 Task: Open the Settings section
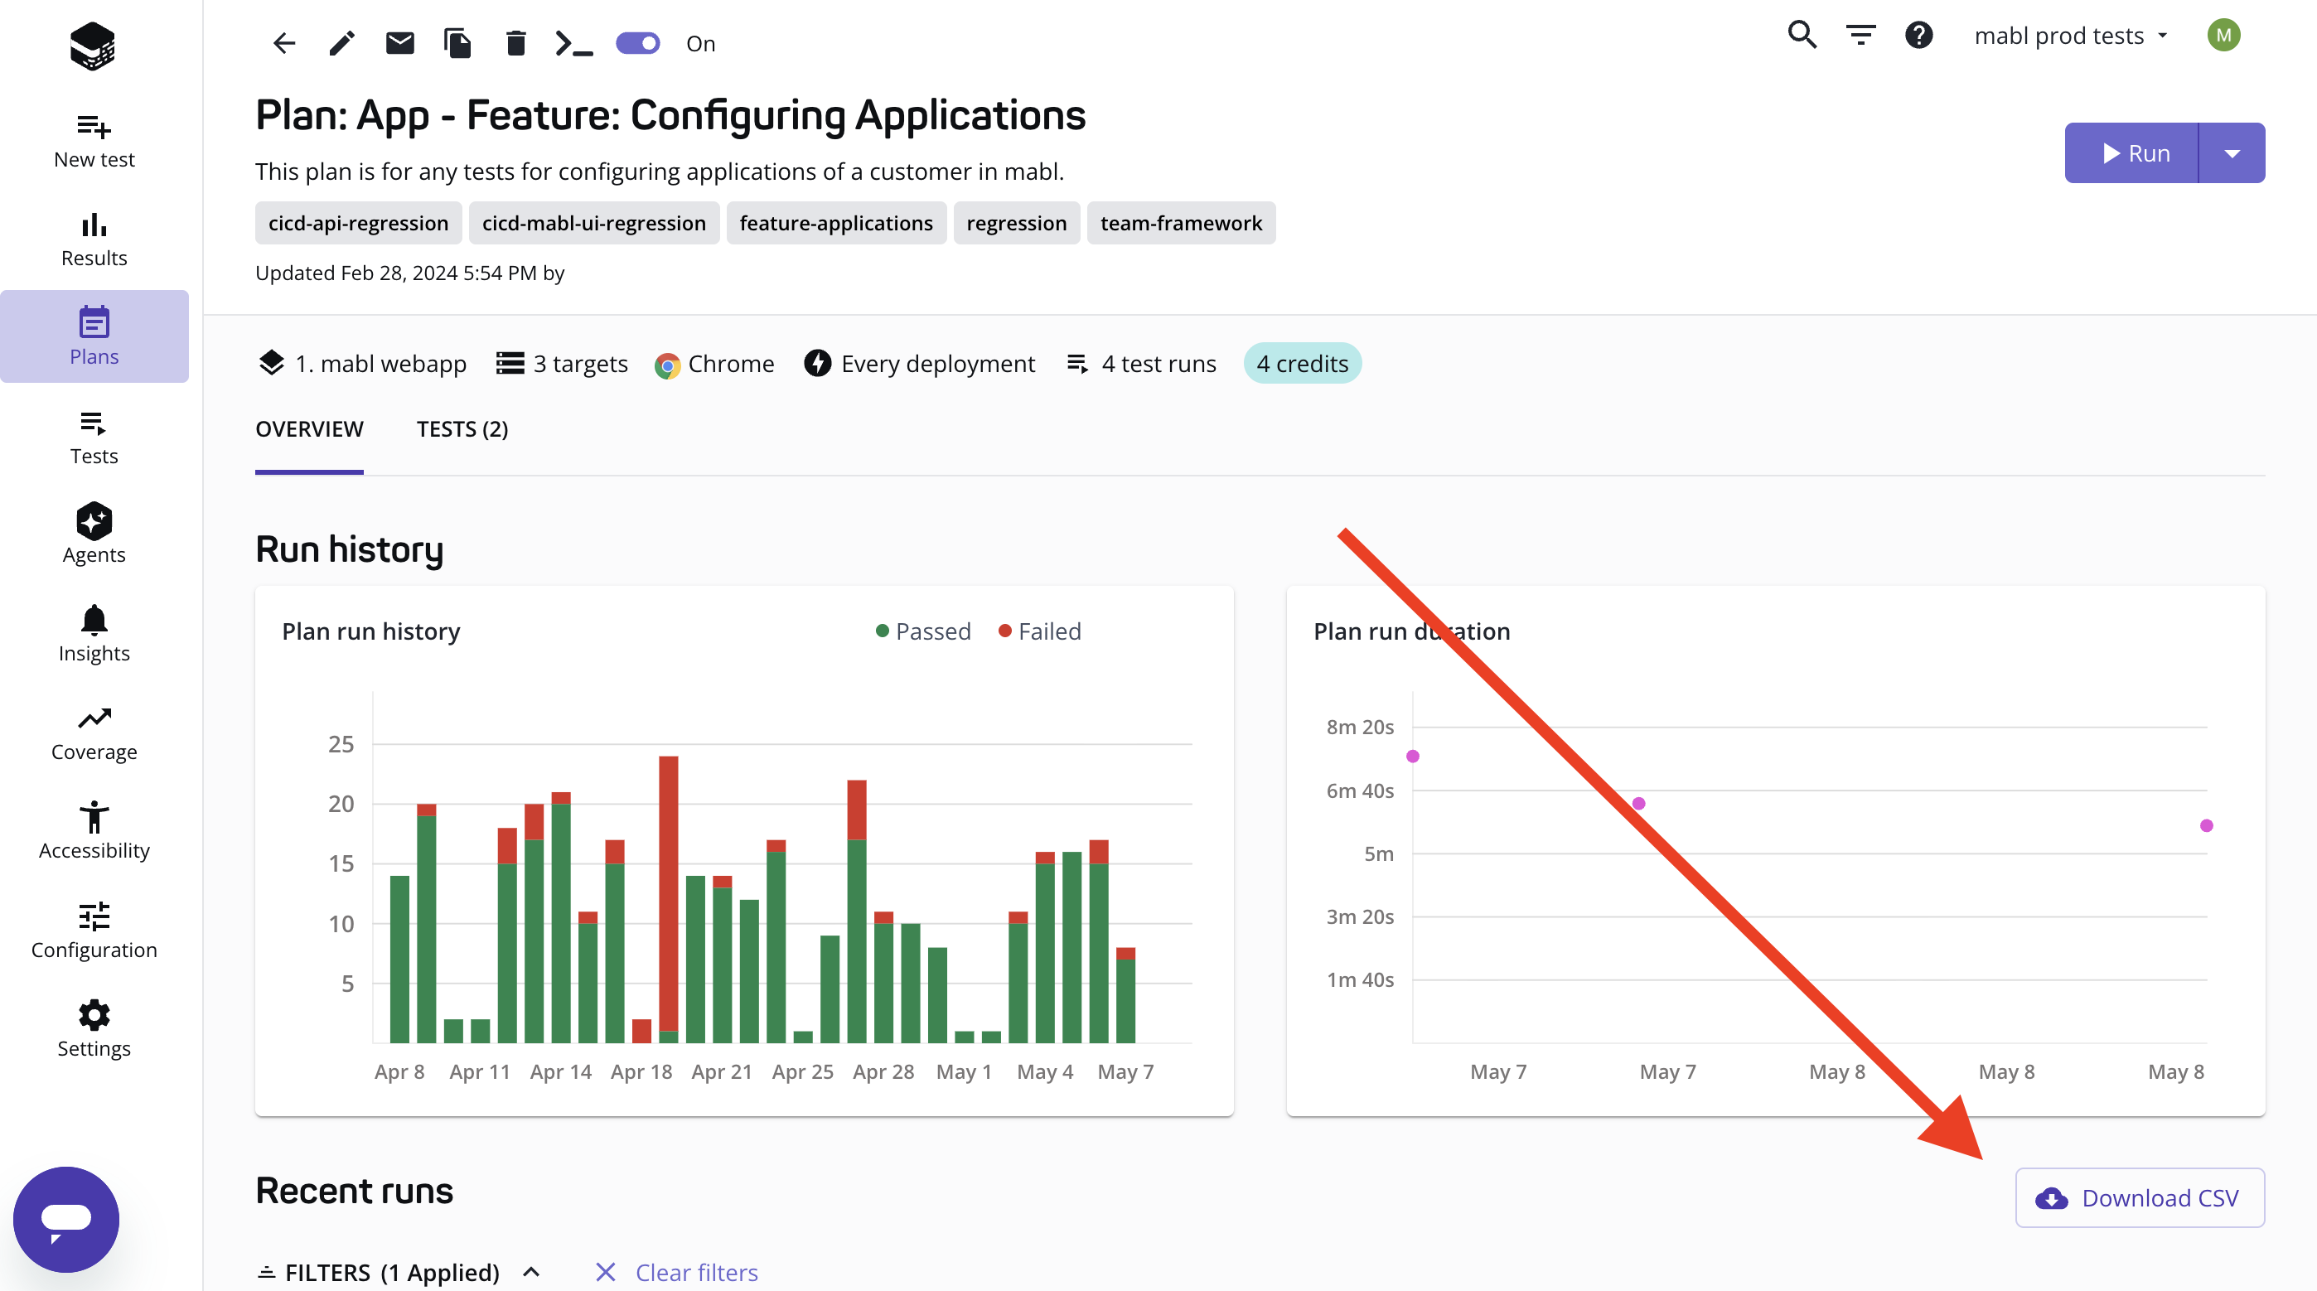click(94, 1031)
